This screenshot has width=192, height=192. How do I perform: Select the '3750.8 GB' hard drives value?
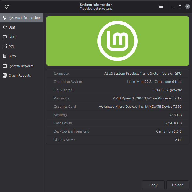click(x=173, y=123)
